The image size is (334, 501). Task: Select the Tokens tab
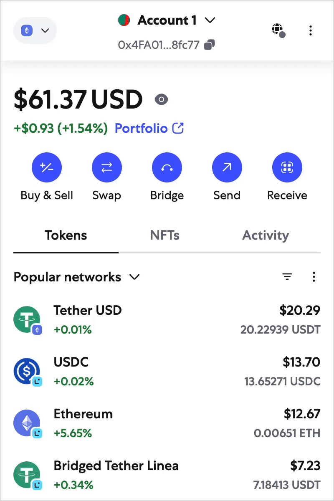pos(66,235)
